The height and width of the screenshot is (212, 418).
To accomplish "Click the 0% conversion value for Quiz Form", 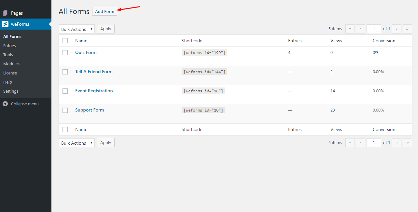I will pos(376,52).
